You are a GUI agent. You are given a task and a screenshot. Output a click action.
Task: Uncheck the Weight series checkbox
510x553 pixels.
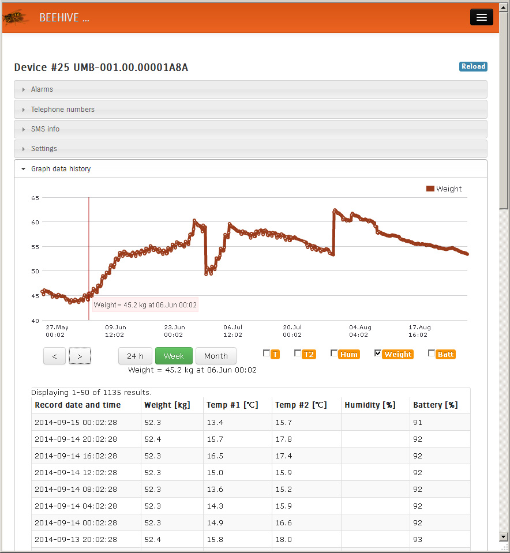point(378,353)
